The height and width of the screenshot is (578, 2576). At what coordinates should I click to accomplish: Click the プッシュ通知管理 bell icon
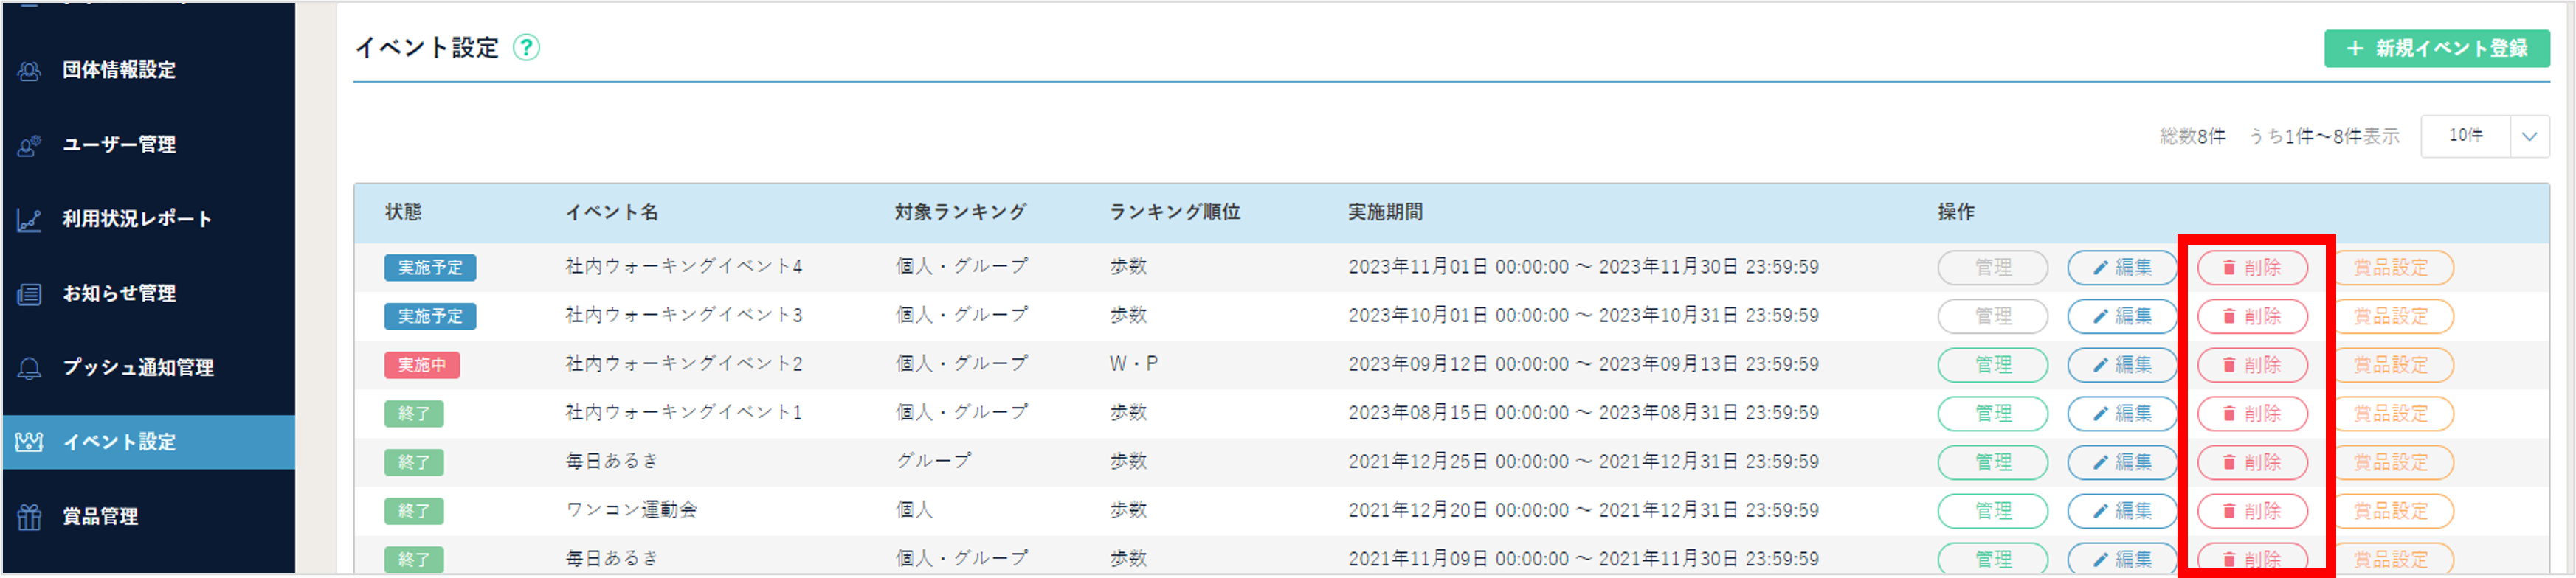click(29, 369)
